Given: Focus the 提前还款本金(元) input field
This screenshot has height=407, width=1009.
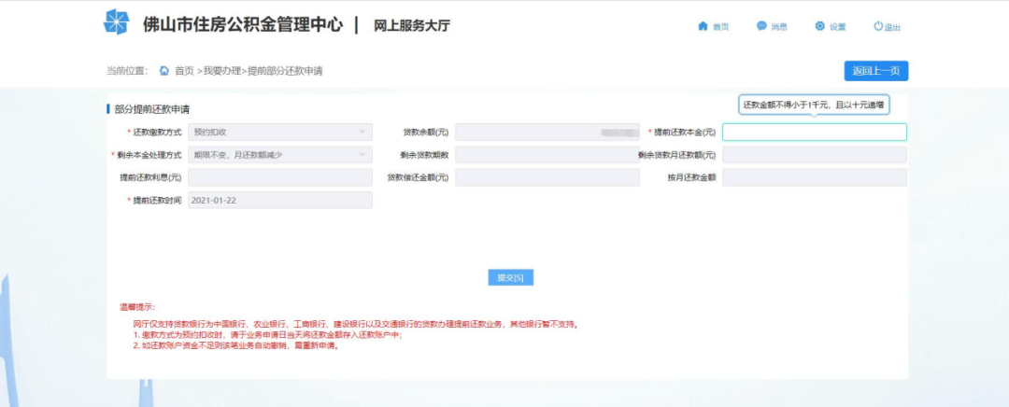Looking at the screenshot, I should click(x=814, y=132).
